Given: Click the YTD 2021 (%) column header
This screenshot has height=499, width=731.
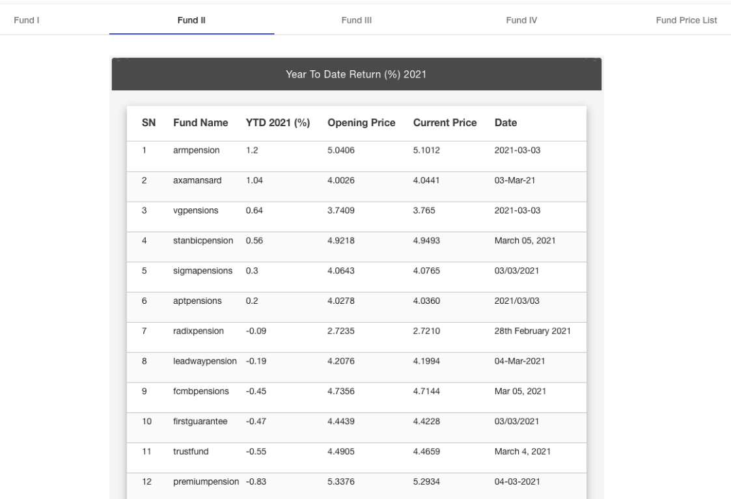Looking at the screenshot, I should coord(277,123).
